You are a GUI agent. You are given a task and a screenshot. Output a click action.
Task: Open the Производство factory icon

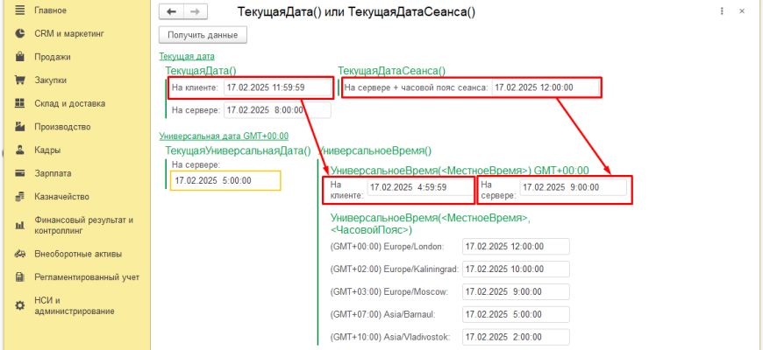19,127
